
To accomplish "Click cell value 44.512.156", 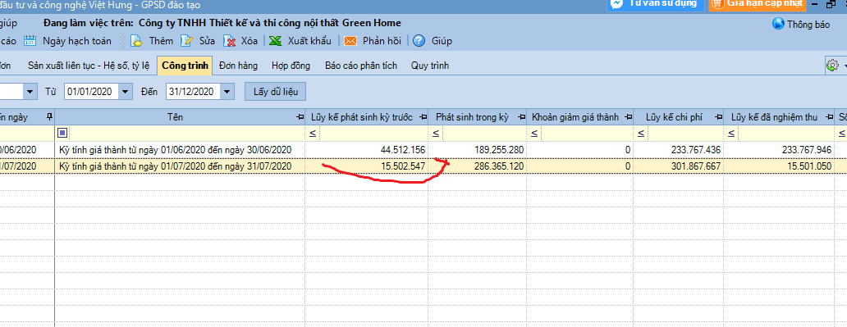I will [402, 149].
